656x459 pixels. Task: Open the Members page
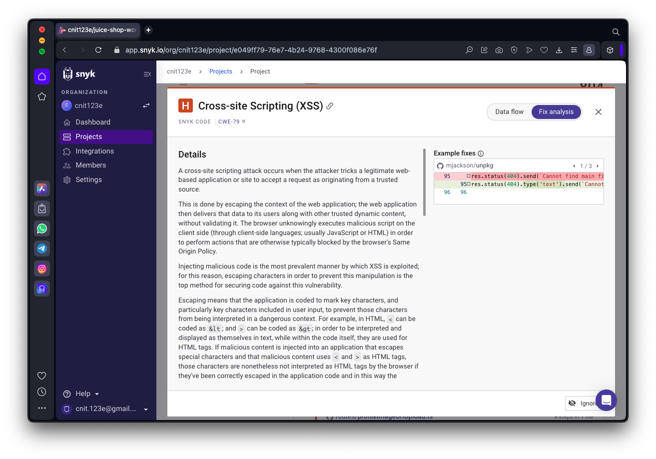106,165
